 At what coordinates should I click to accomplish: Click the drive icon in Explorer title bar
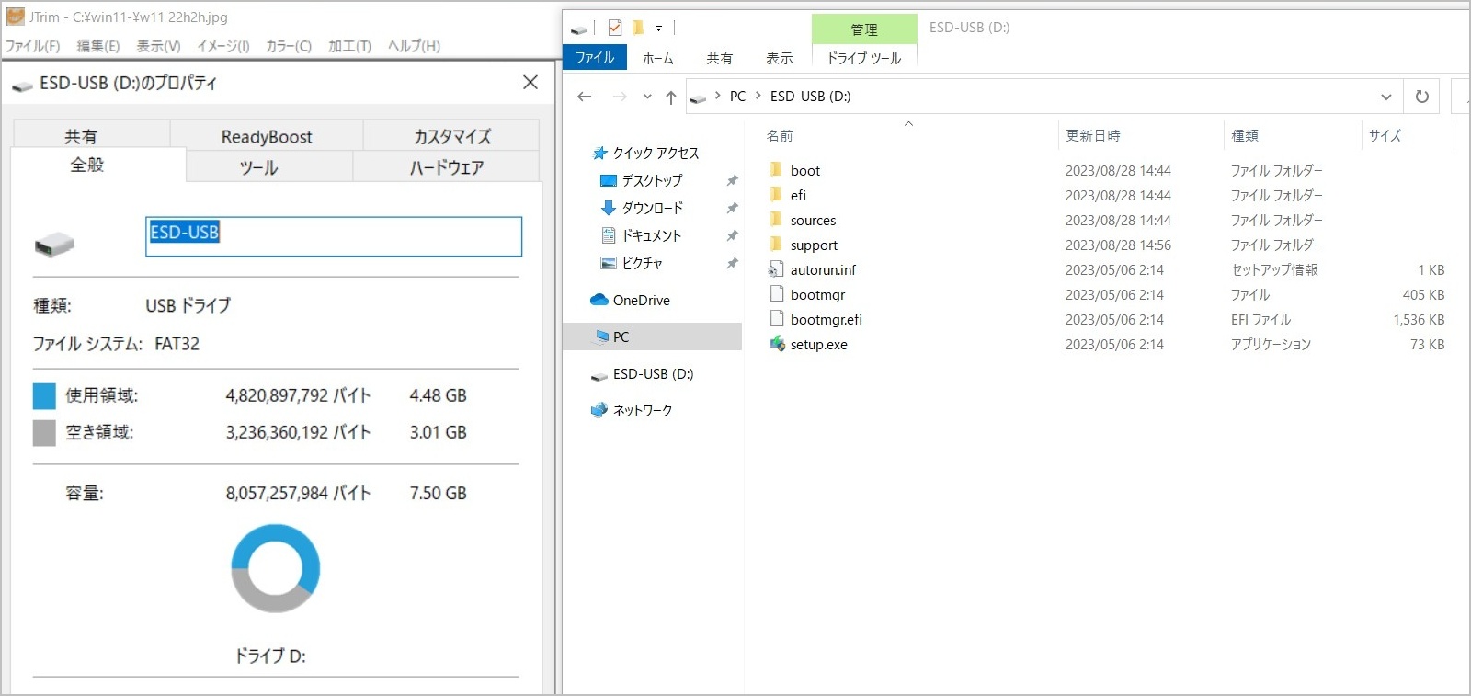tap(578, 29)
